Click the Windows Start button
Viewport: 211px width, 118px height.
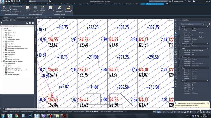3,116
